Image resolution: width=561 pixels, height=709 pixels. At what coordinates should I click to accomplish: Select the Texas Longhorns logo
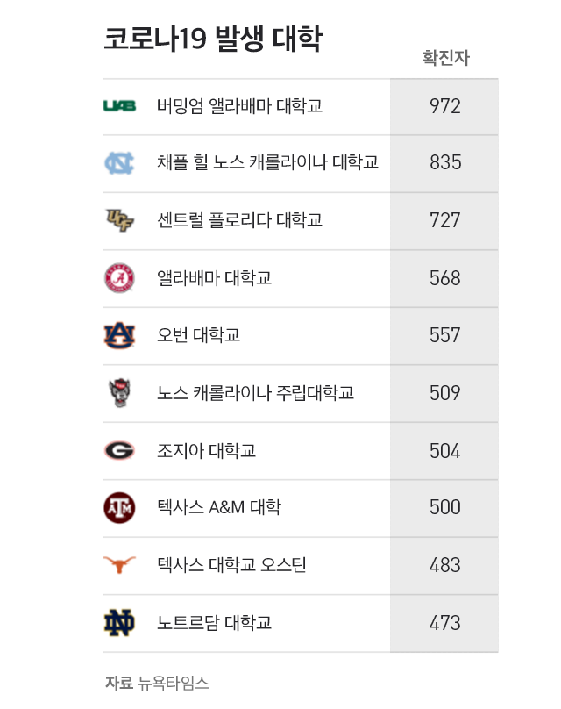coord(119,565)
